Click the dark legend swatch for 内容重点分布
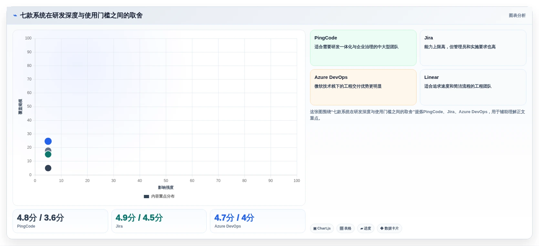This screenshot has width=539, height=246. (x=146, y=197)
